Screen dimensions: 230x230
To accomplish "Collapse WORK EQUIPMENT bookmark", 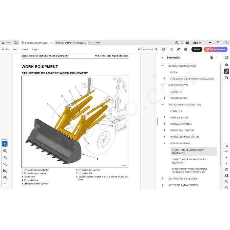I will click(x=164, y=143).
